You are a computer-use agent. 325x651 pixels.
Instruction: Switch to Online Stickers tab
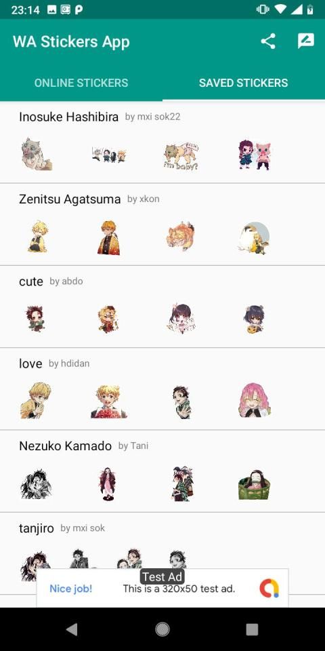coord(81,83)
